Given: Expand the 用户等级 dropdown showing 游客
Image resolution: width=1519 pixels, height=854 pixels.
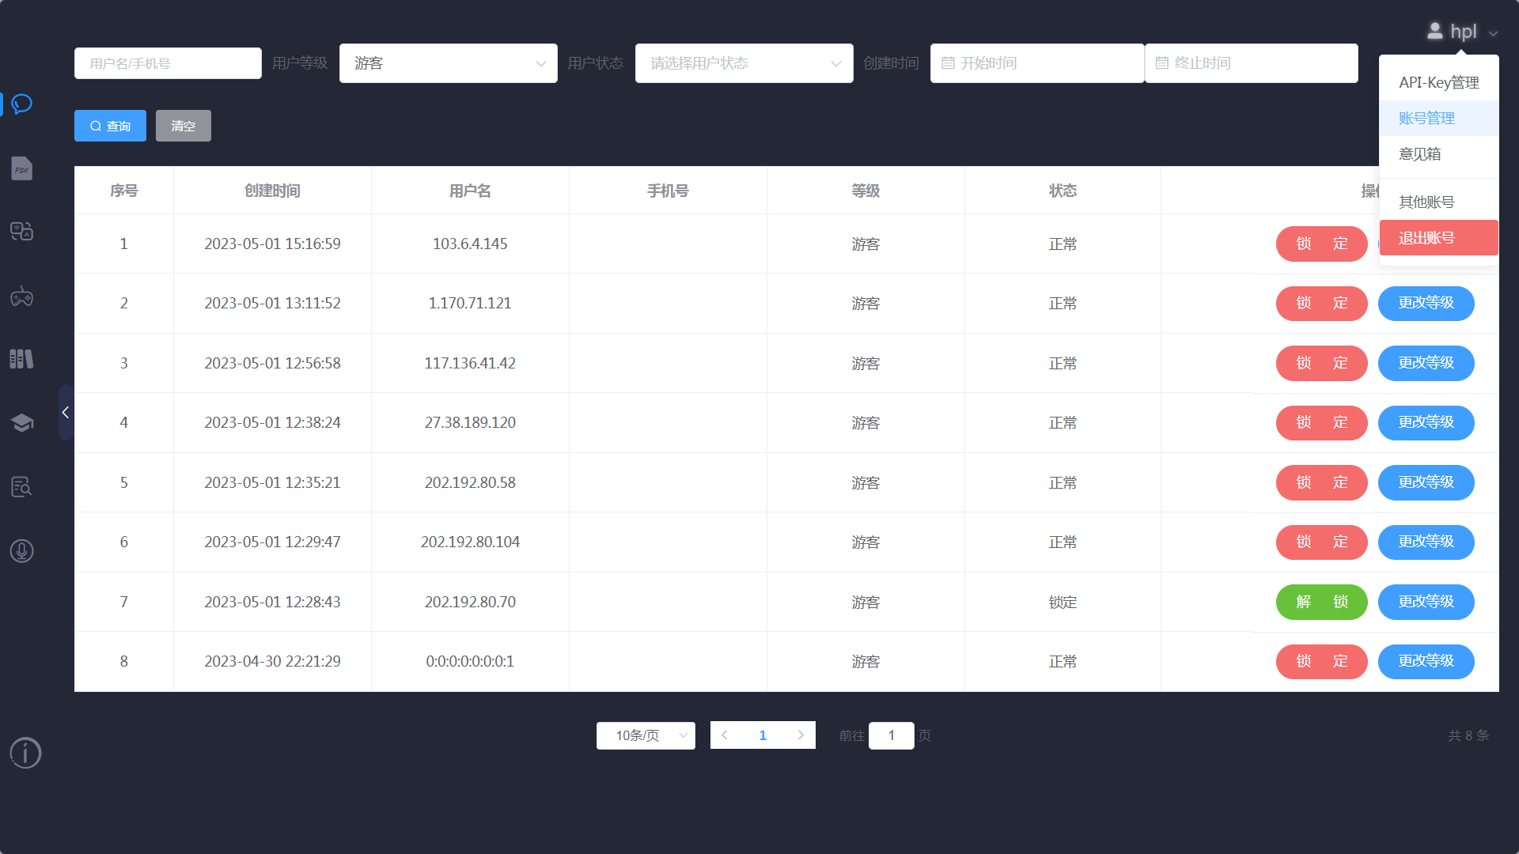Looking at the screenshot, I should pyautogui.click(x=448, y=63).
